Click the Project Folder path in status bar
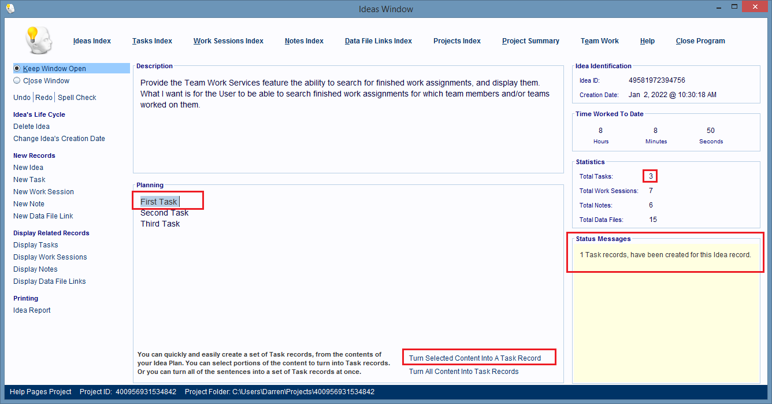This screenshot has height=404, width=772. coord(280,392)
